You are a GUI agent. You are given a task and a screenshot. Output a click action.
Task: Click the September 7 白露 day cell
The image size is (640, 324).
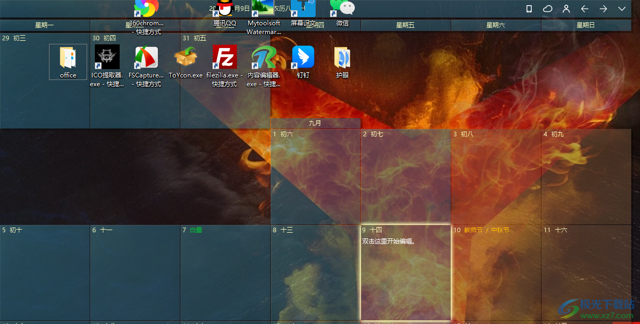tap(225, 273)
